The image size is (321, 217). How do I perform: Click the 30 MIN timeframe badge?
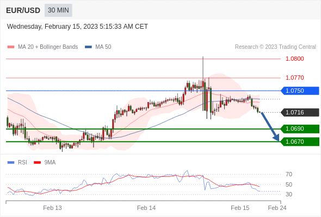tap(58, 10)
